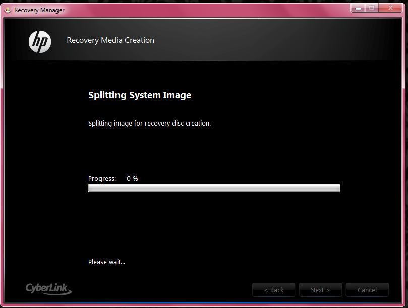The height and width of the screenshot is (308, 408).
Task: Click the HP logo in header
Action: point(40,42)
